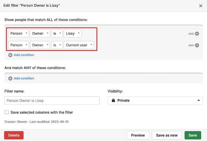Remove the Current user condition row
The height and width of the screenshot is (141, 207).
(x=197, y=45)
